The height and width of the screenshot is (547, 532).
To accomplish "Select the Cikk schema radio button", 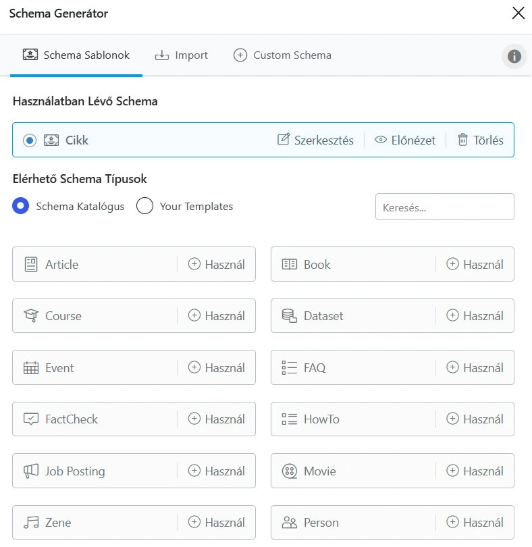I will point(30,140).
